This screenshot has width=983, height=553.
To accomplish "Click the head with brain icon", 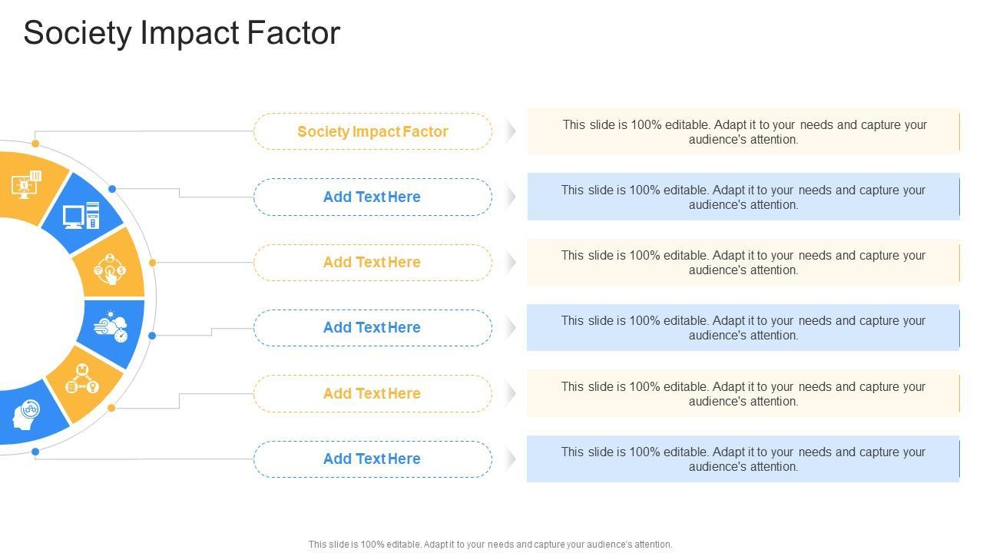I will [x=25, y=416].
